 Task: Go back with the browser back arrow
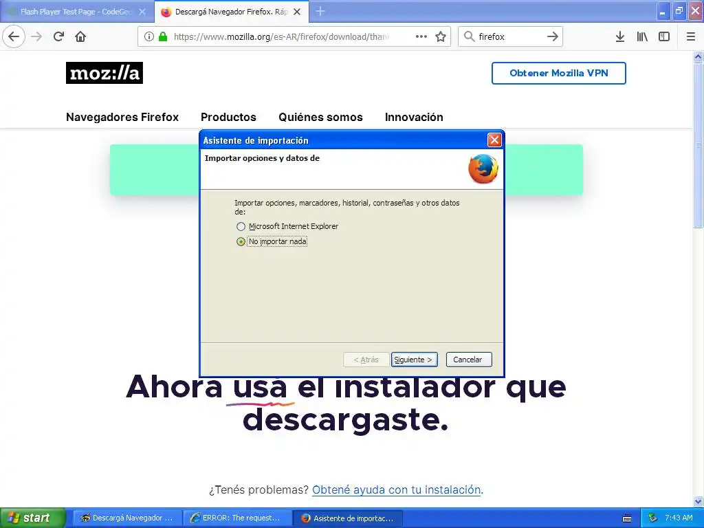(x=14, y=36)
